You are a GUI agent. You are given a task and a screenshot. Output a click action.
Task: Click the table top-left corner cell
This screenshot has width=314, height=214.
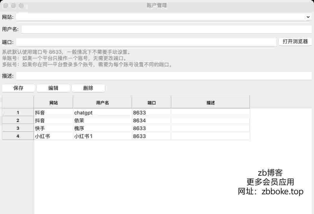click(18, 102)
